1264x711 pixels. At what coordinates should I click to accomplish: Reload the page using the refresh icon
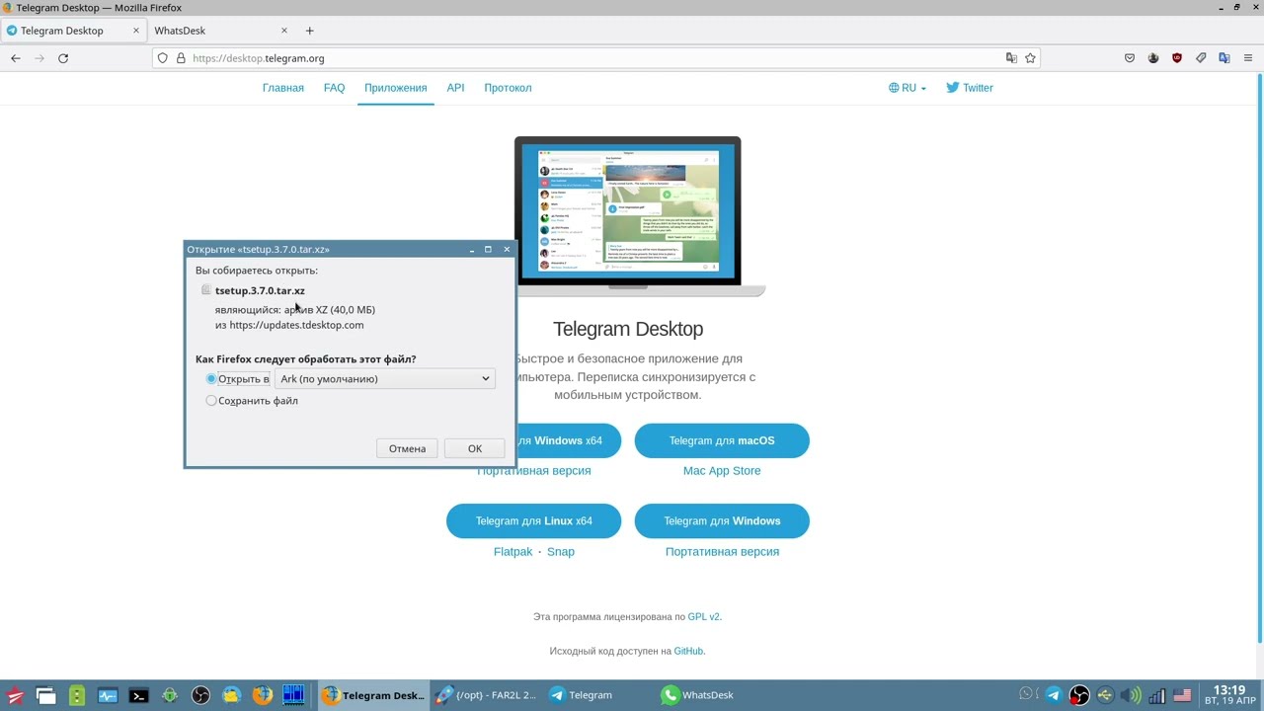click(63, 58)
